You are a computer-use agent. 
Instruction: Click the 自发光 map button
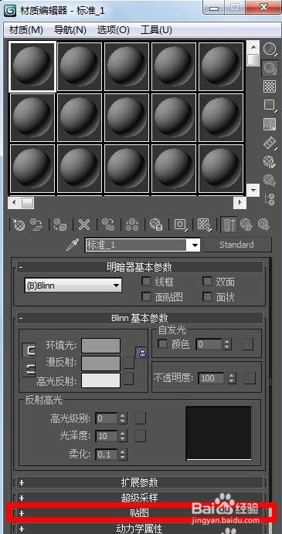click(x=247, y=344)
